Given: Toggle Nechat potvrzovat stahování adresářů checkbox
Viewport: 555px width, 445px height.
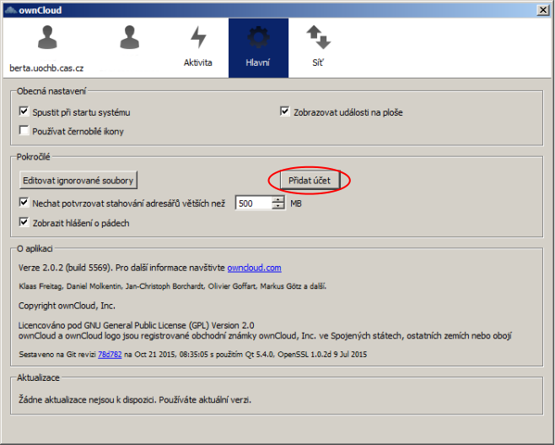Looking at the screenshot, I should click(24, 203).
